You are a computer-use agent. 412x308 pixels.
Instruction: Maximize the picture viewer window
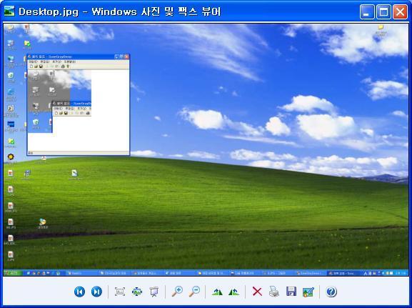[x=383, y=12]
